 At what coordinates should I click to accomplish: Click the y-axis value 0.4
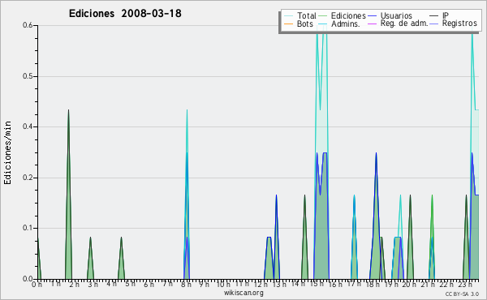28,126
